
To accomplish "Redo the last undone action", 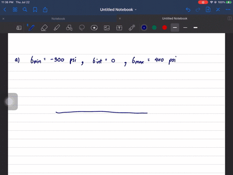I will click(198, 10).
